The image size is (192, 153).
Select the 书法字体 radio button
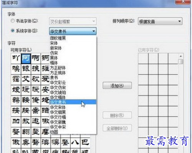pyautogui.click(x=12, y=21)
